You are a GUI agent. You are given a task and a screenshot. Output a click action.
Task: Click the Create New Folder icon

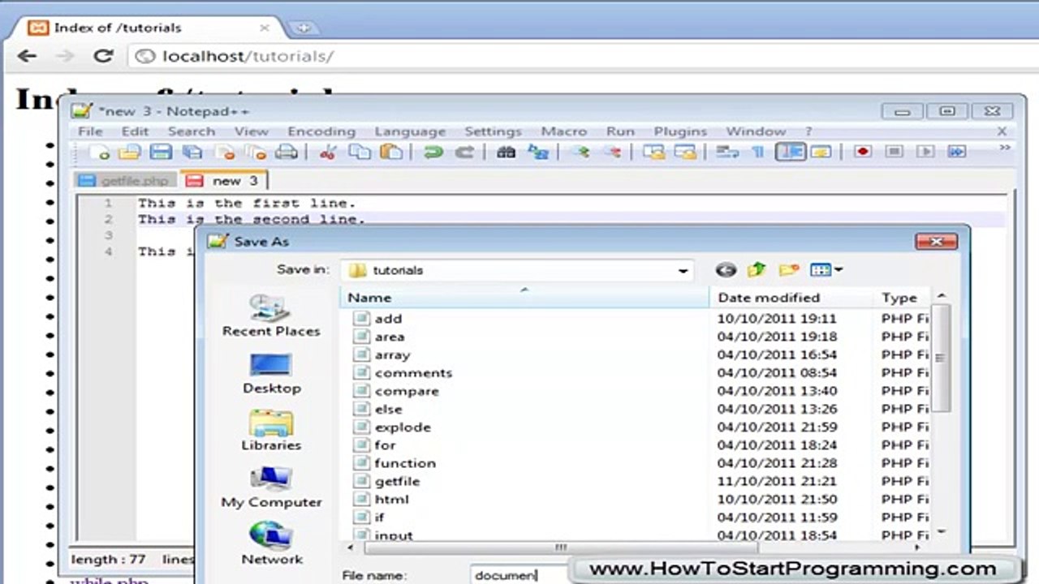pyautogui.click(x=789, y=270)
